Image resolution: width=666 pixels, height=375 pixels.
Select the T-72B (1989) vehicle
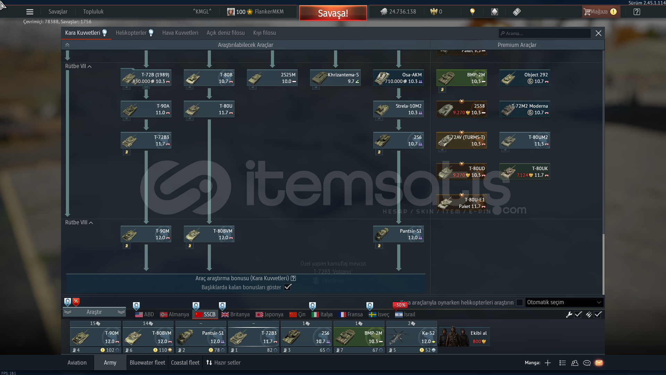pos(146,78)
